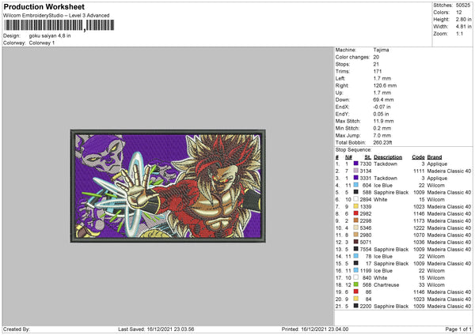Screen dimensions: 475x335
Task: Click the barcode under the worksheet title
Action: click(x=59, y=25)
